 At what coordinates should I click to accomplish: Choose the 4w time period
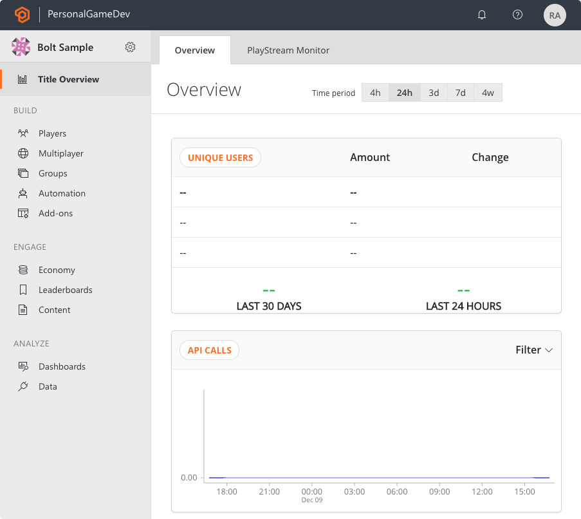[x=488, y=93]
